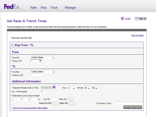Click the Dimensions and Actual Weight label
The width and height of the screenshot is (156, 117).
click(25, 96)
